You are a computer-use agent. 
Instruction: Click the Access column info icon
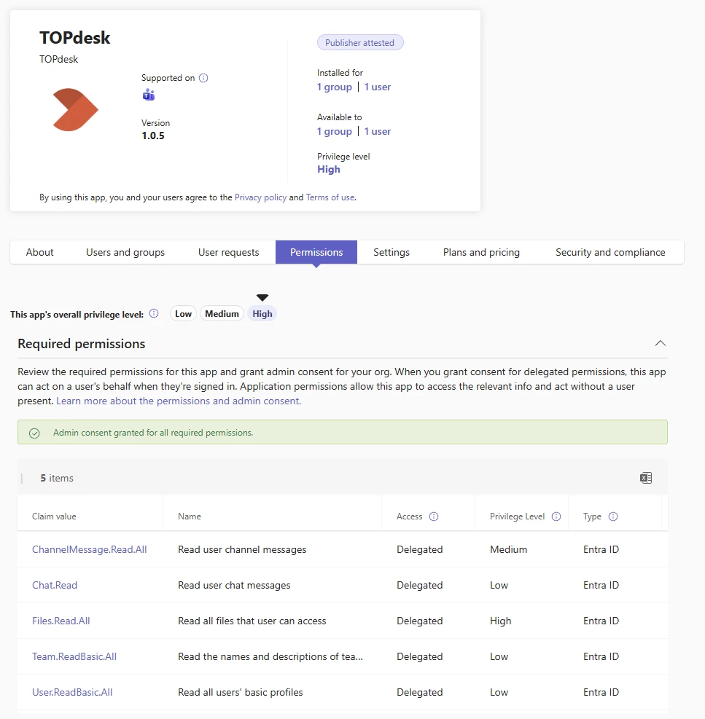(x=434, y=516)
